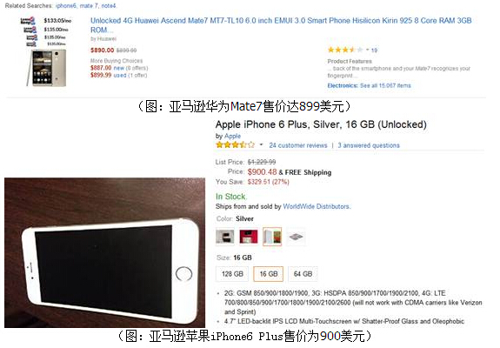The width and height of the screenshot is (500, 348).
Task: Open the 3 answered questions link
Action: point(369,145)
